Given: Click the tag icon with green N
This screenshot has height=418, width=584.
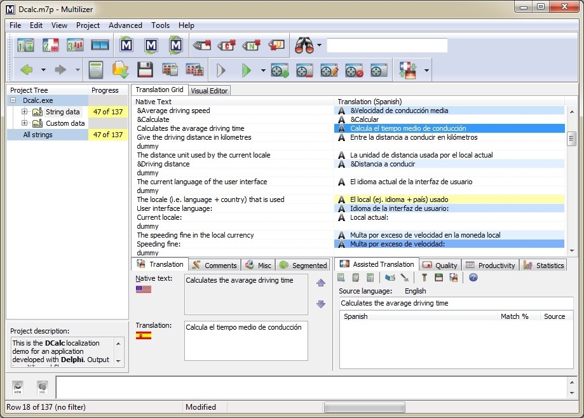Looking at the screenshot, I should (x=252, y=45).
